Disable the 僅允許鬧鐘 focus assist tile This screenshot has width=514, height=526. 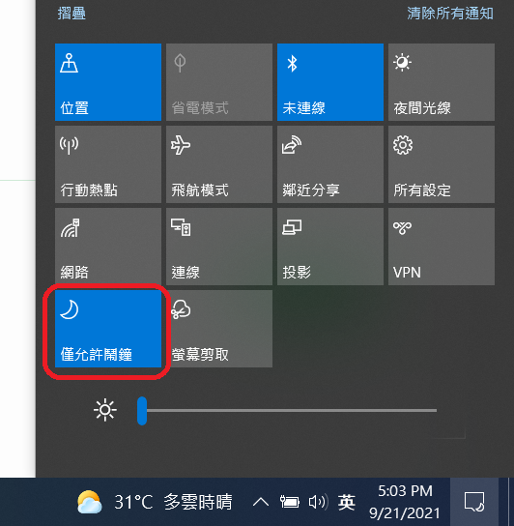(108, 329)
